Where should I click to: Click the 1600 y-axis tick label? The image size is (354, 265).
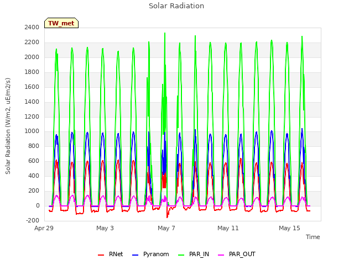(32, 87)
